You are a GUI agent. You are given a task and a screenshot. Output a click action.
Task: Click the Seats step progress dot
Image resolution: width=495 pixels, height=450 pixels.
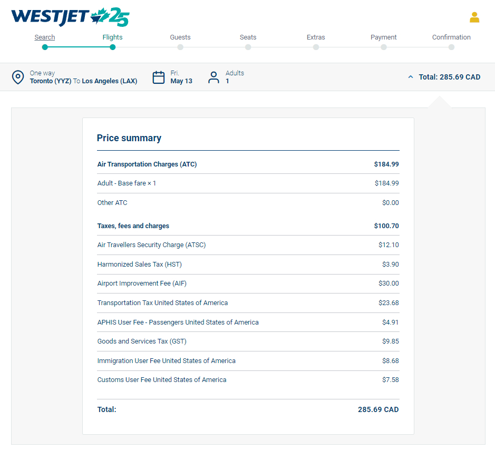click(248, 47)
